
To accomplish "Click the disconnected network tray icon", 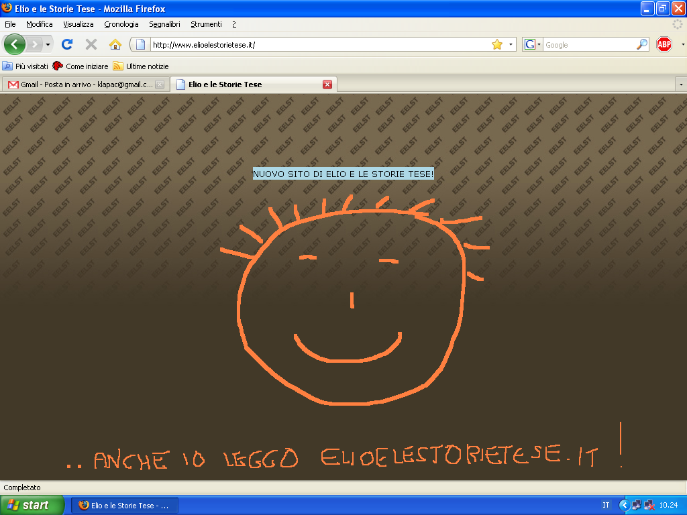I will (649, 506).
